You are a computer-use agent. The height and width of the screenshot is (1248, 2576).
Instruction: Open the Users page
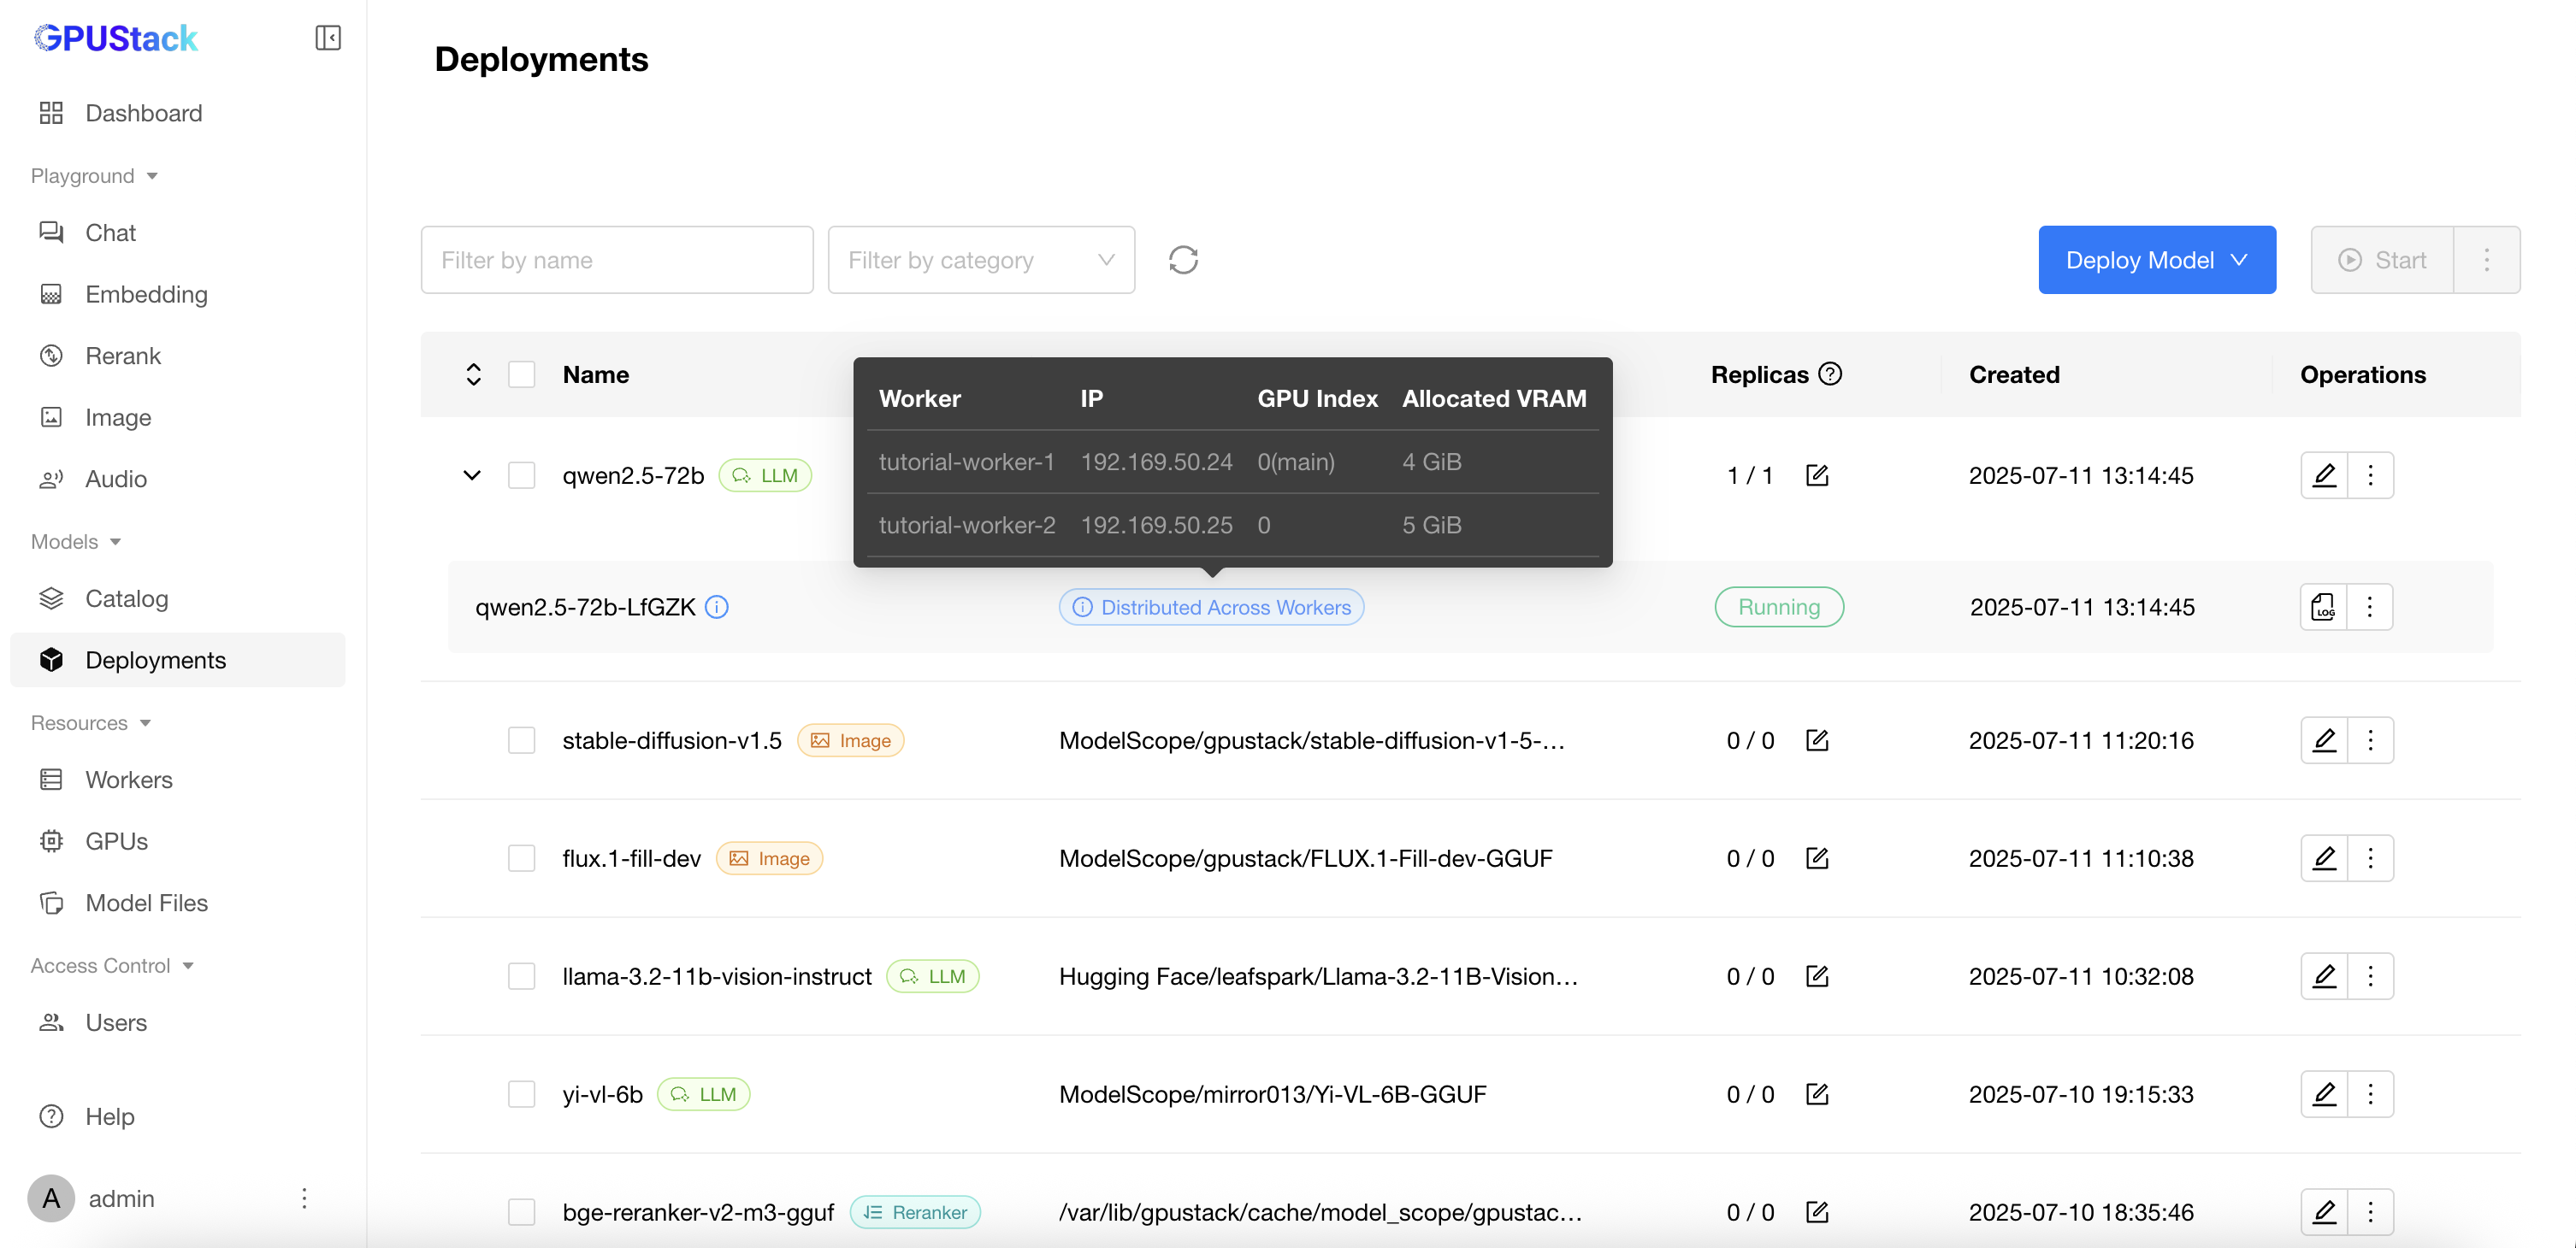(178, 1022)
